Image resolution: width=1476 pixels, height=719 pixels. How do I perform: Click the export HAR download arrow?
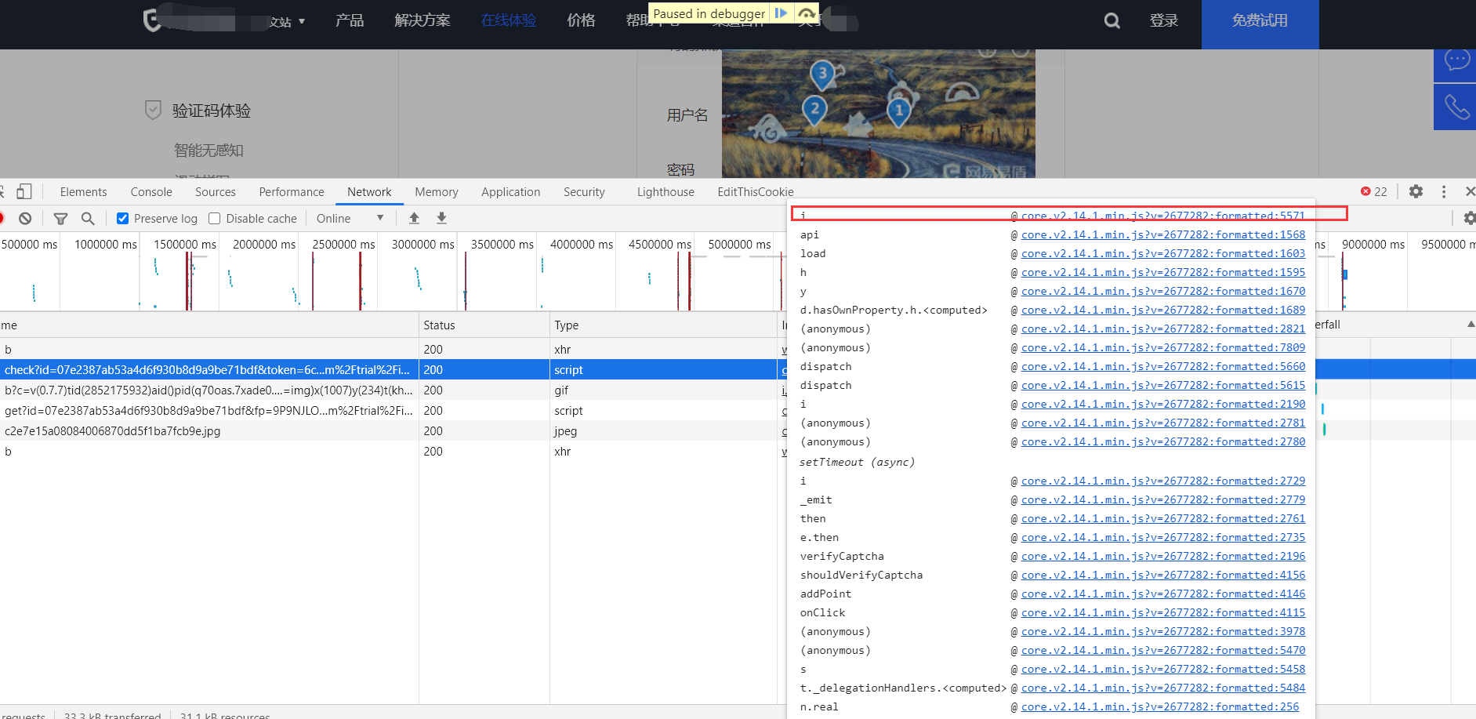[x=441, y=218]
